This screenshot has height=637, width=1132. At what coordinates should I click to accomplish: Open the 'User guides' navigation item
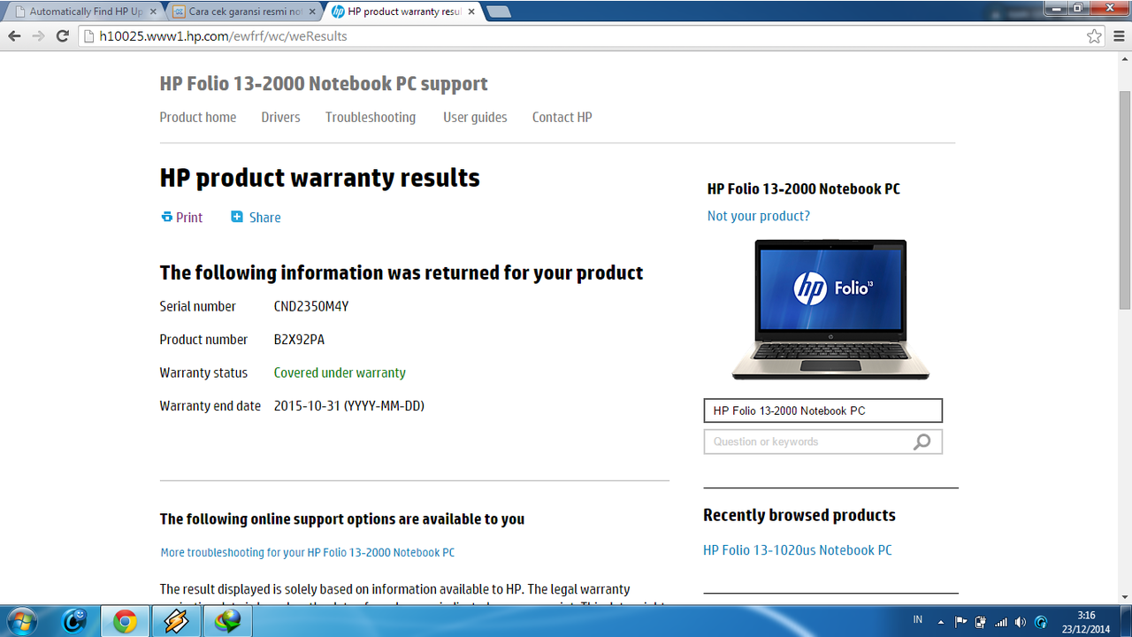(475, 117)
